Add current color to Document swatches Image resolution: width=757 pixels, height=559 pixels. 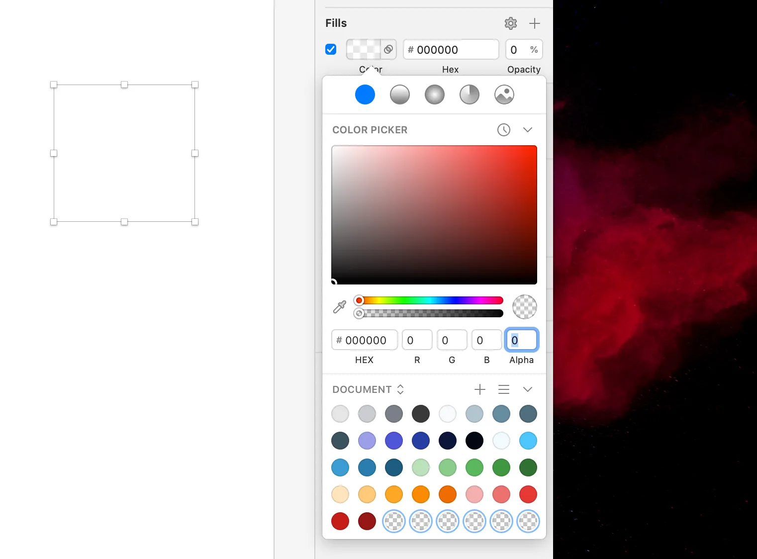(479, 389)
